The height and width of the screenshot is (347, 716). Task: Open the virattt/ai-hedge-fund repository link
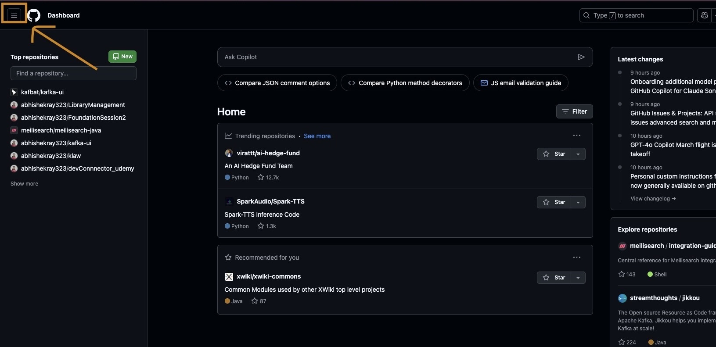268,153
